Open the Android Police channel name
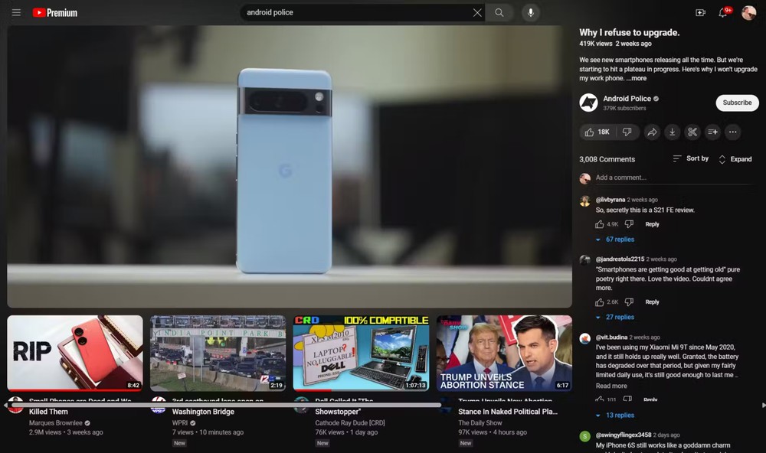The width and height of the screenshot is (766, 453). click(x=627, y=99)
